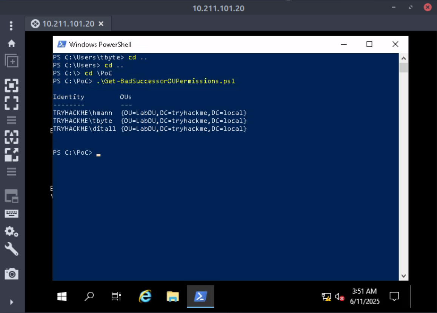
Task: Open Internet Explorer from the taskbar
Action: 145,296
